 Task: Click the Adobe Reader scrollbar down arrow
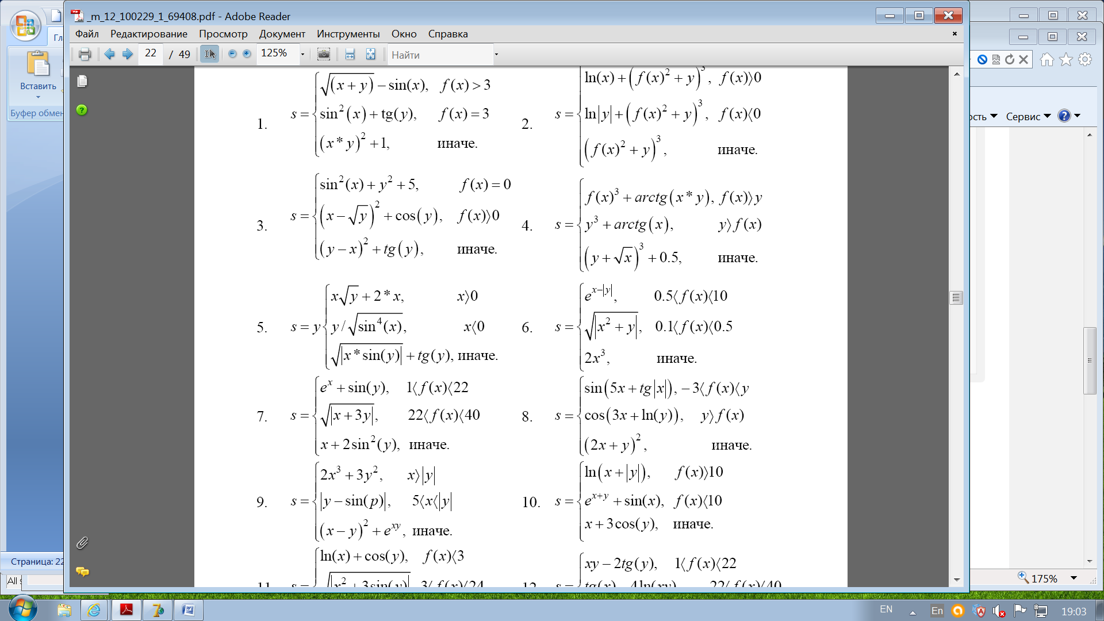tap(956, 580)
